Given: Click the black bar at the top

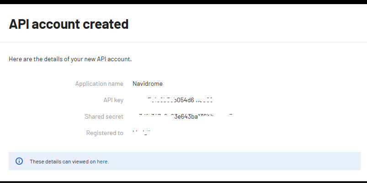Looking at the screenshot, I should point(183,2).
